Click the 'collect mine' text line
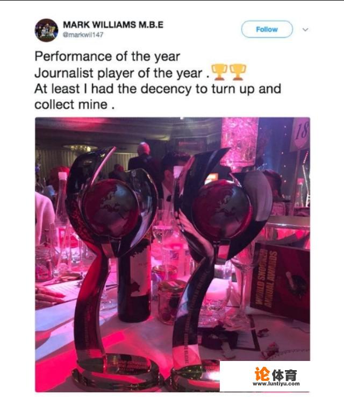 (75, 104)
